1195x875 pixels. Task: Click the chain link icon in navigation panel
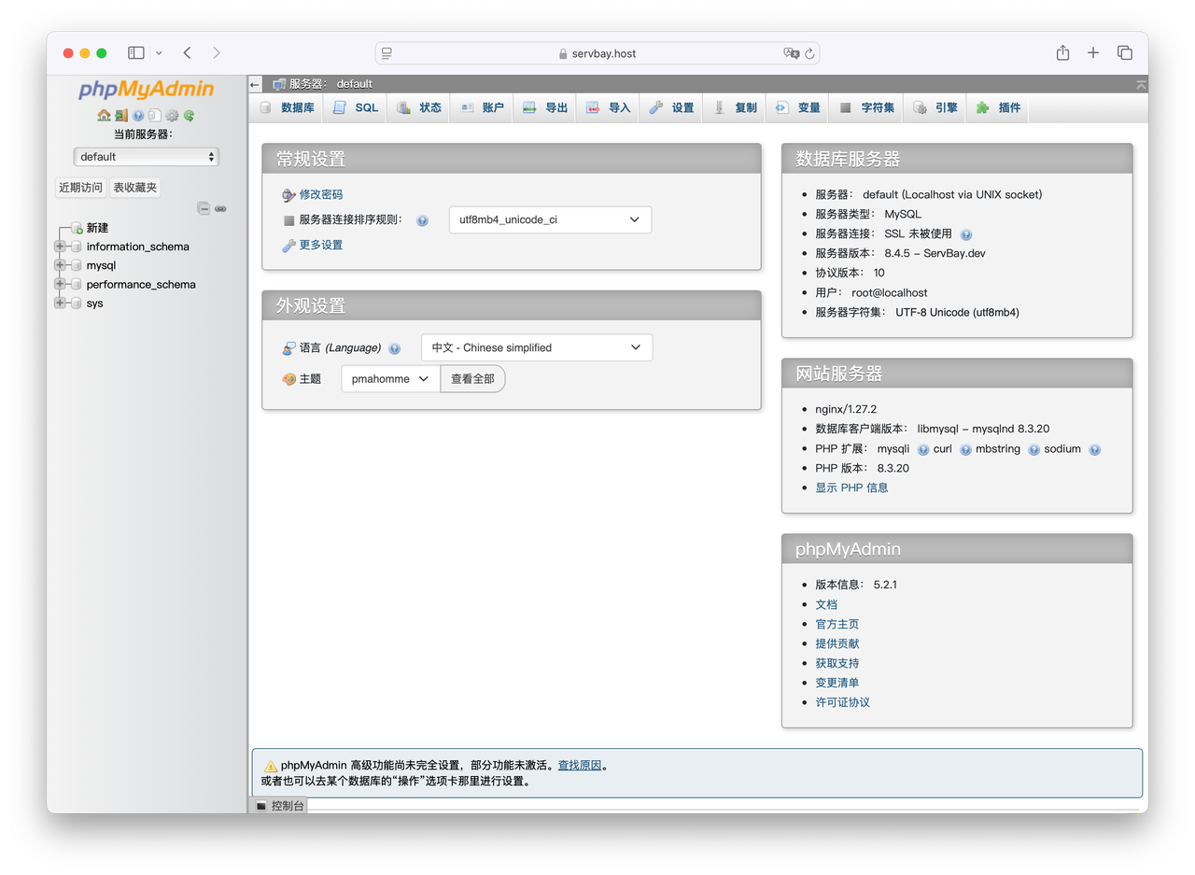pyautogui.click(x=220, y=208)
